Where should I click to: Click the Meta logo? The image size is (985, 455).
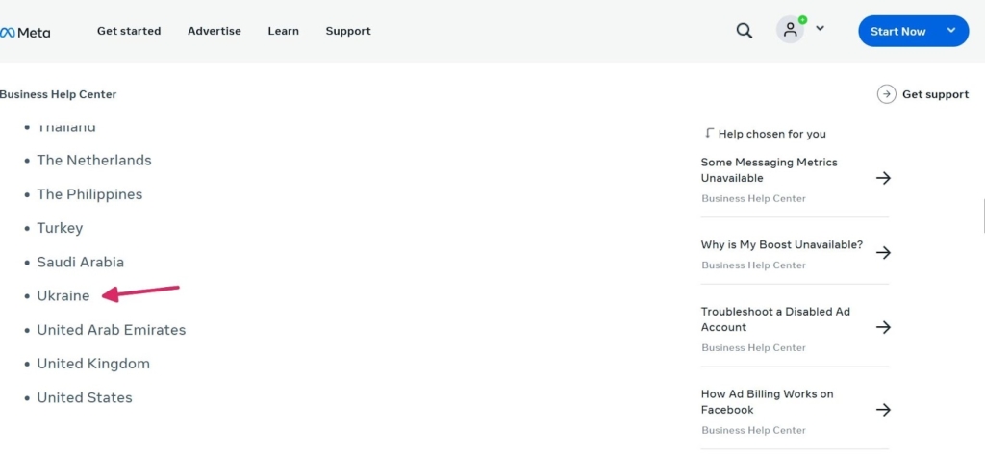coord(25,32)
